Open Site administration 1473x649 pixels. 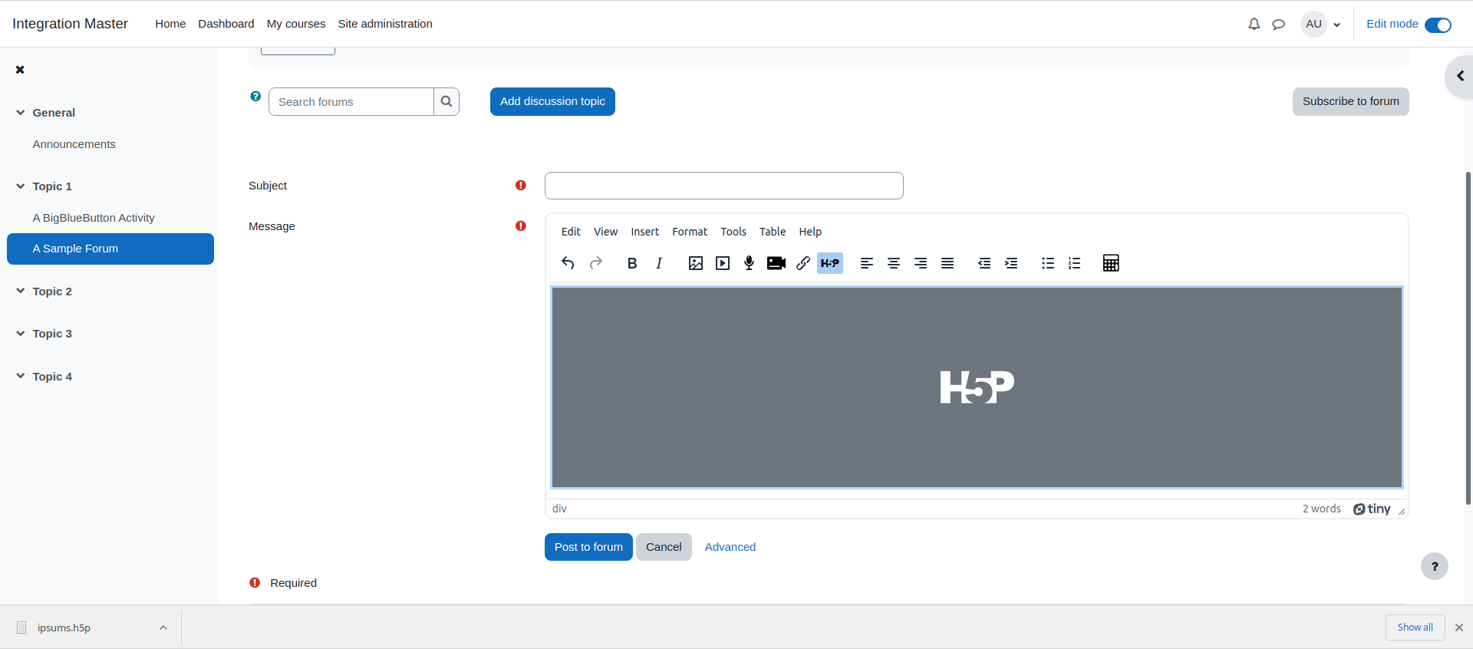[x=385, y=24]
